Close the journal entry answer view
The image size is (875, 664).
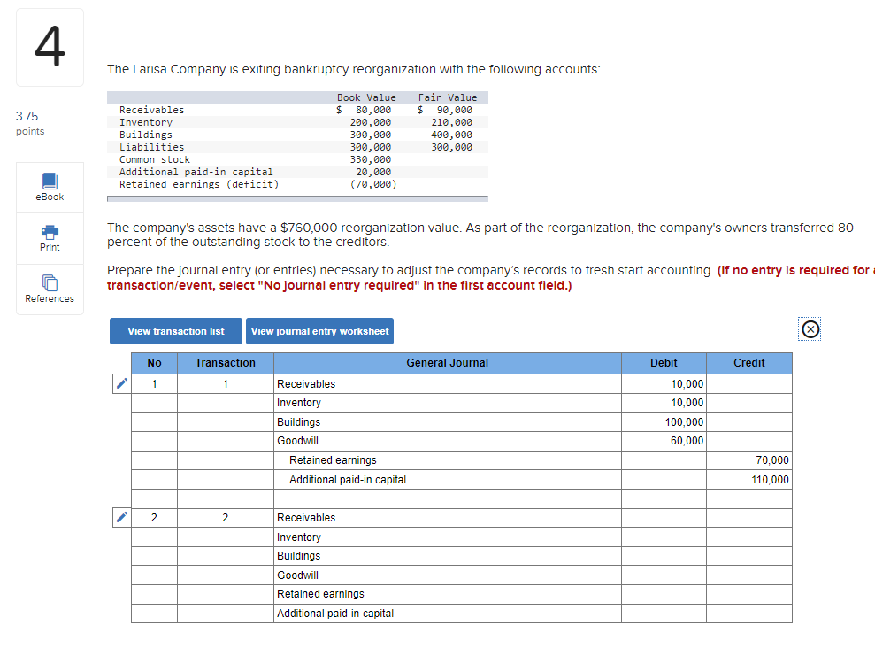click(810, 329)
